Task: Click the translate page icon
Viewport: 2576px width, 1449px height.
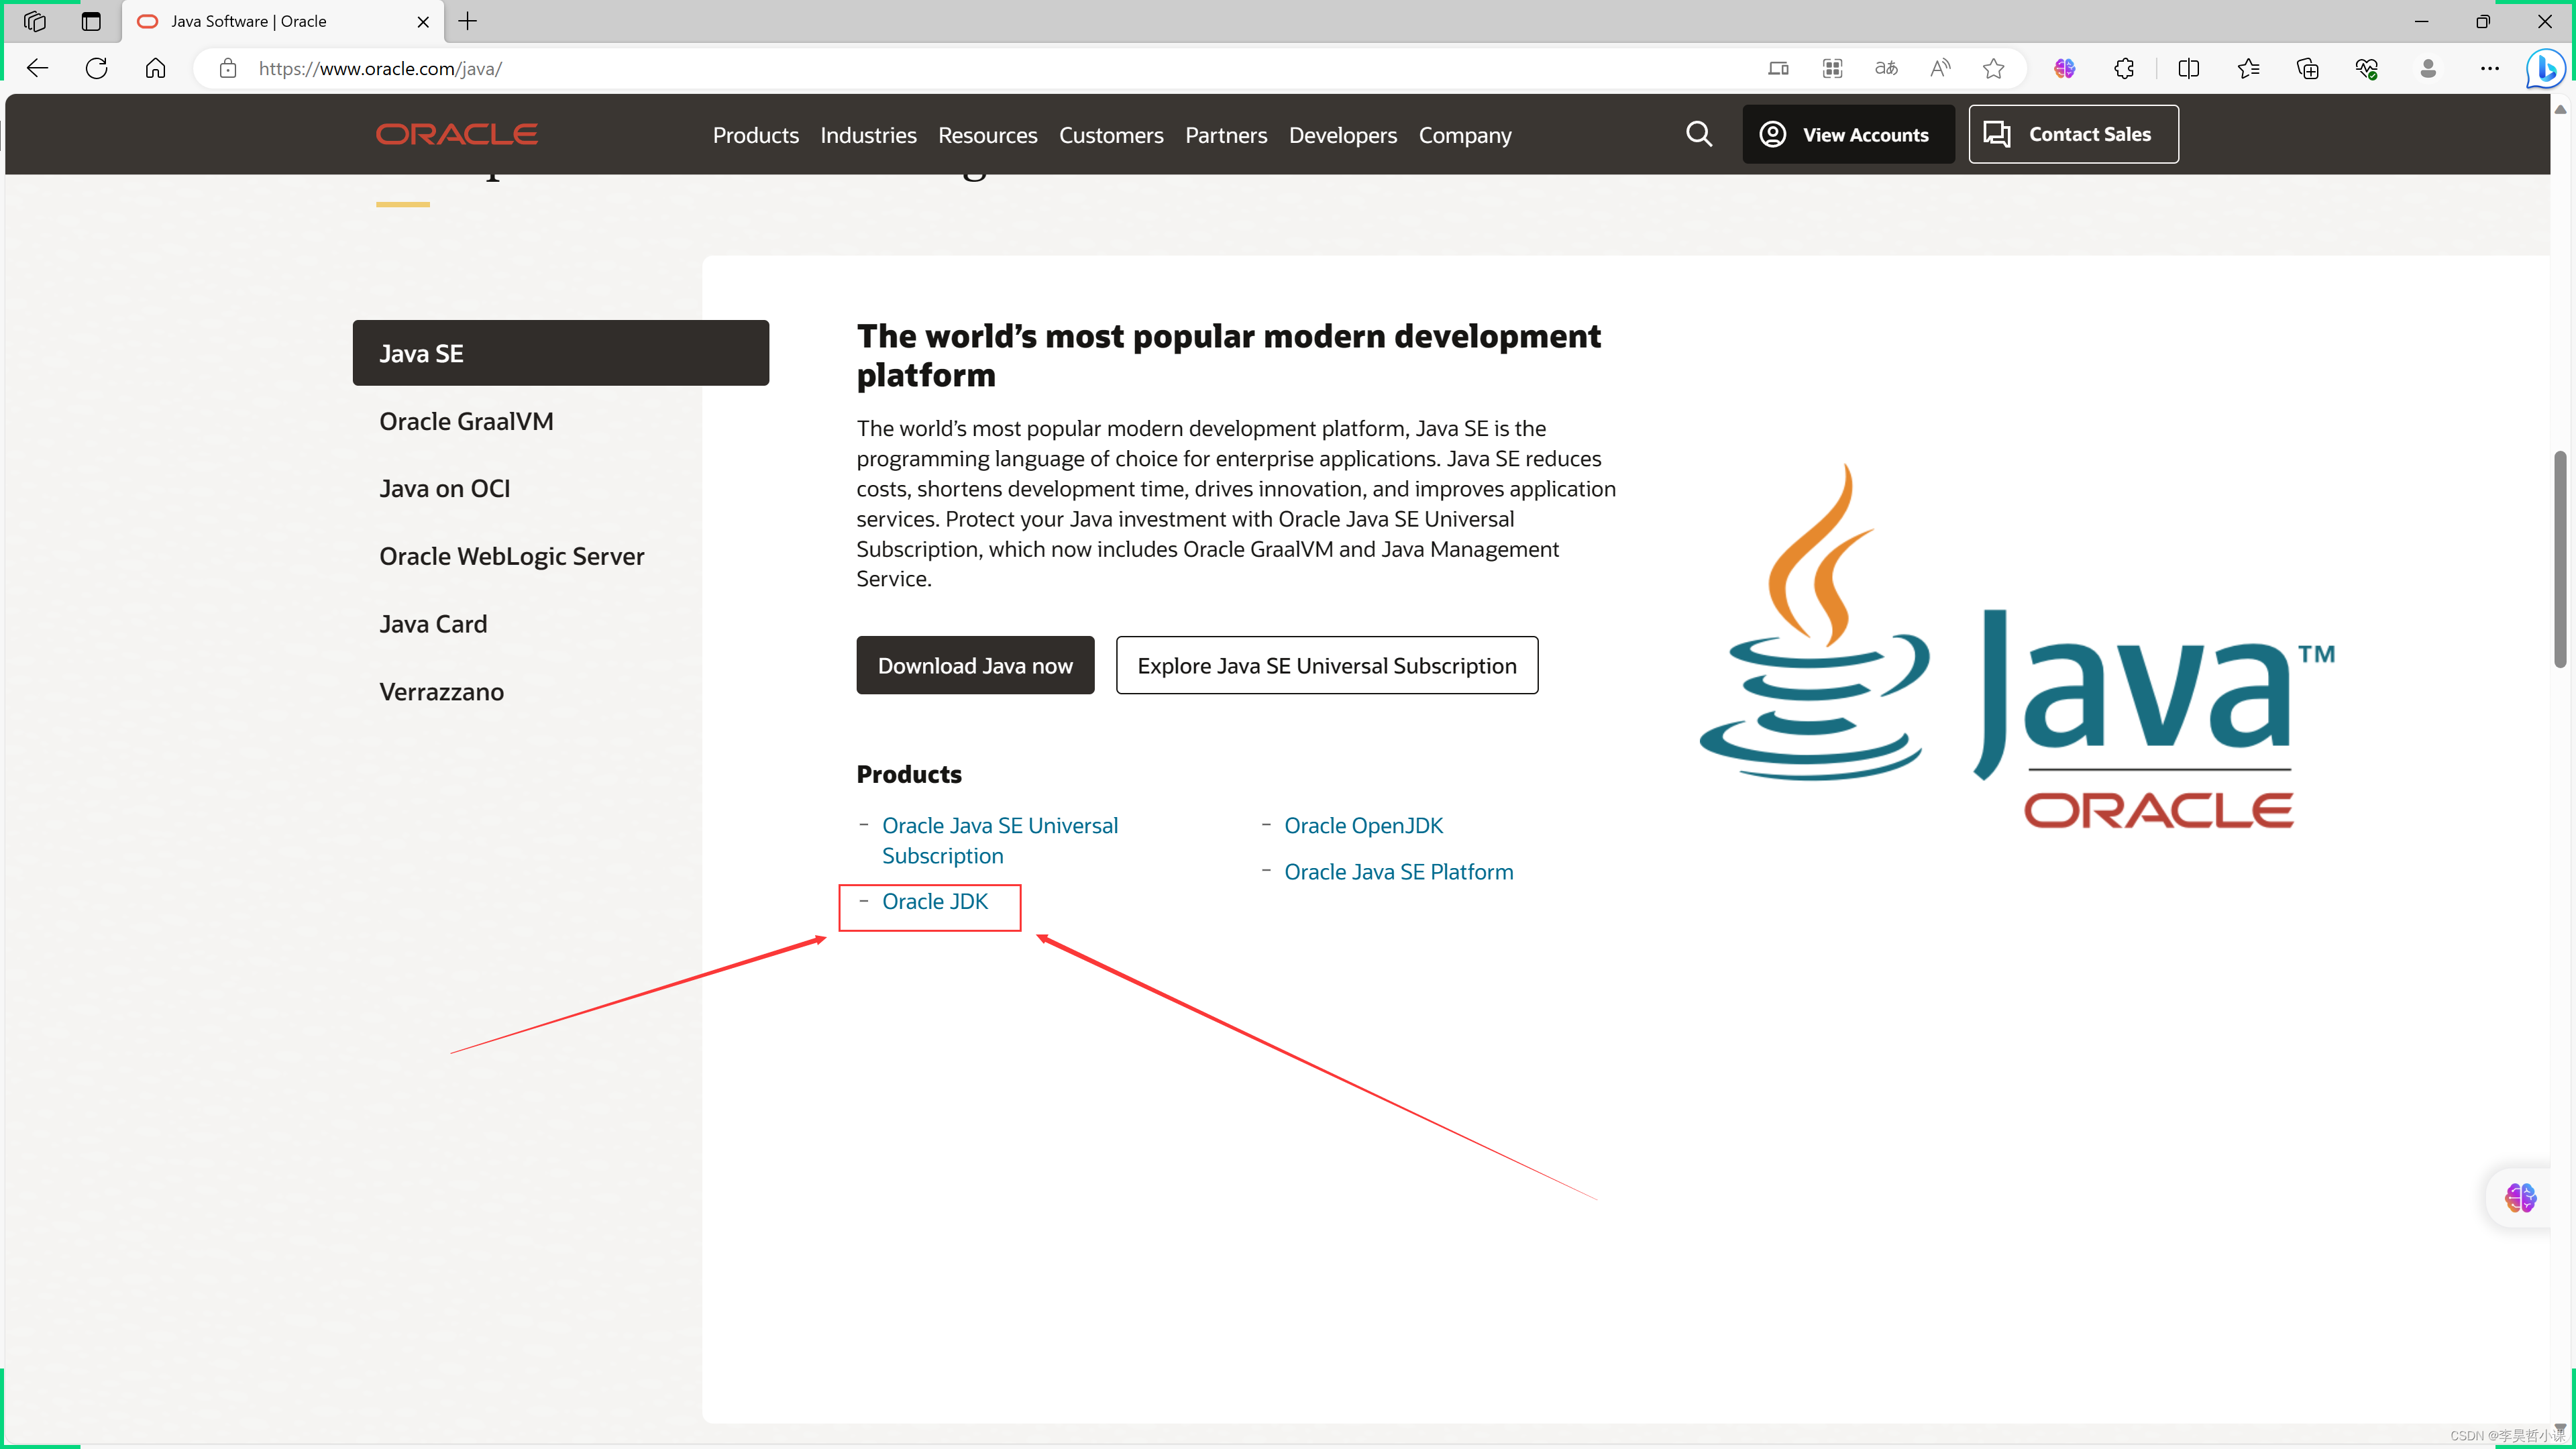Action: [x=1886, y=68]
